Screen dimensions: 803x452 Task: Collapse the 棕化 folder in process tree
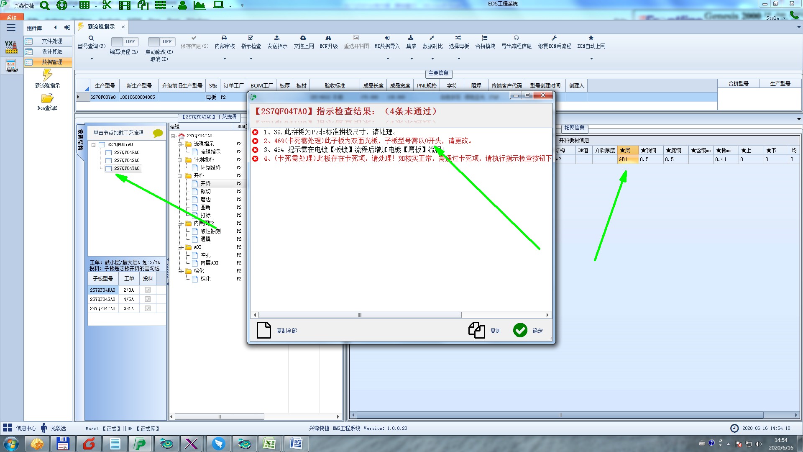click(x=180, y=271)
